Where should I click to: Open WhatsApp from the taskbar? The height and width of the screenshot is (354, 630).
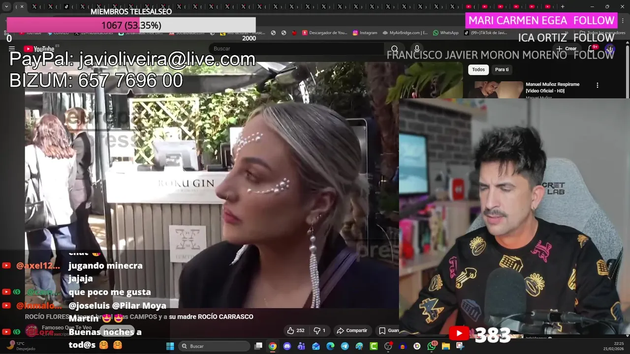coord(432,346)
